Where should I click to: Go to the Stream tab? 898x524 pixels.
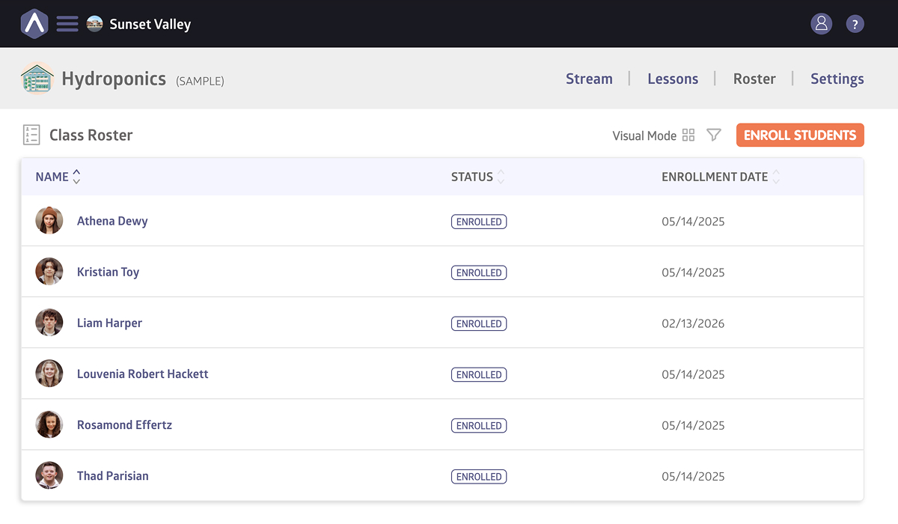pyautogui.click(x=589, y=79)
